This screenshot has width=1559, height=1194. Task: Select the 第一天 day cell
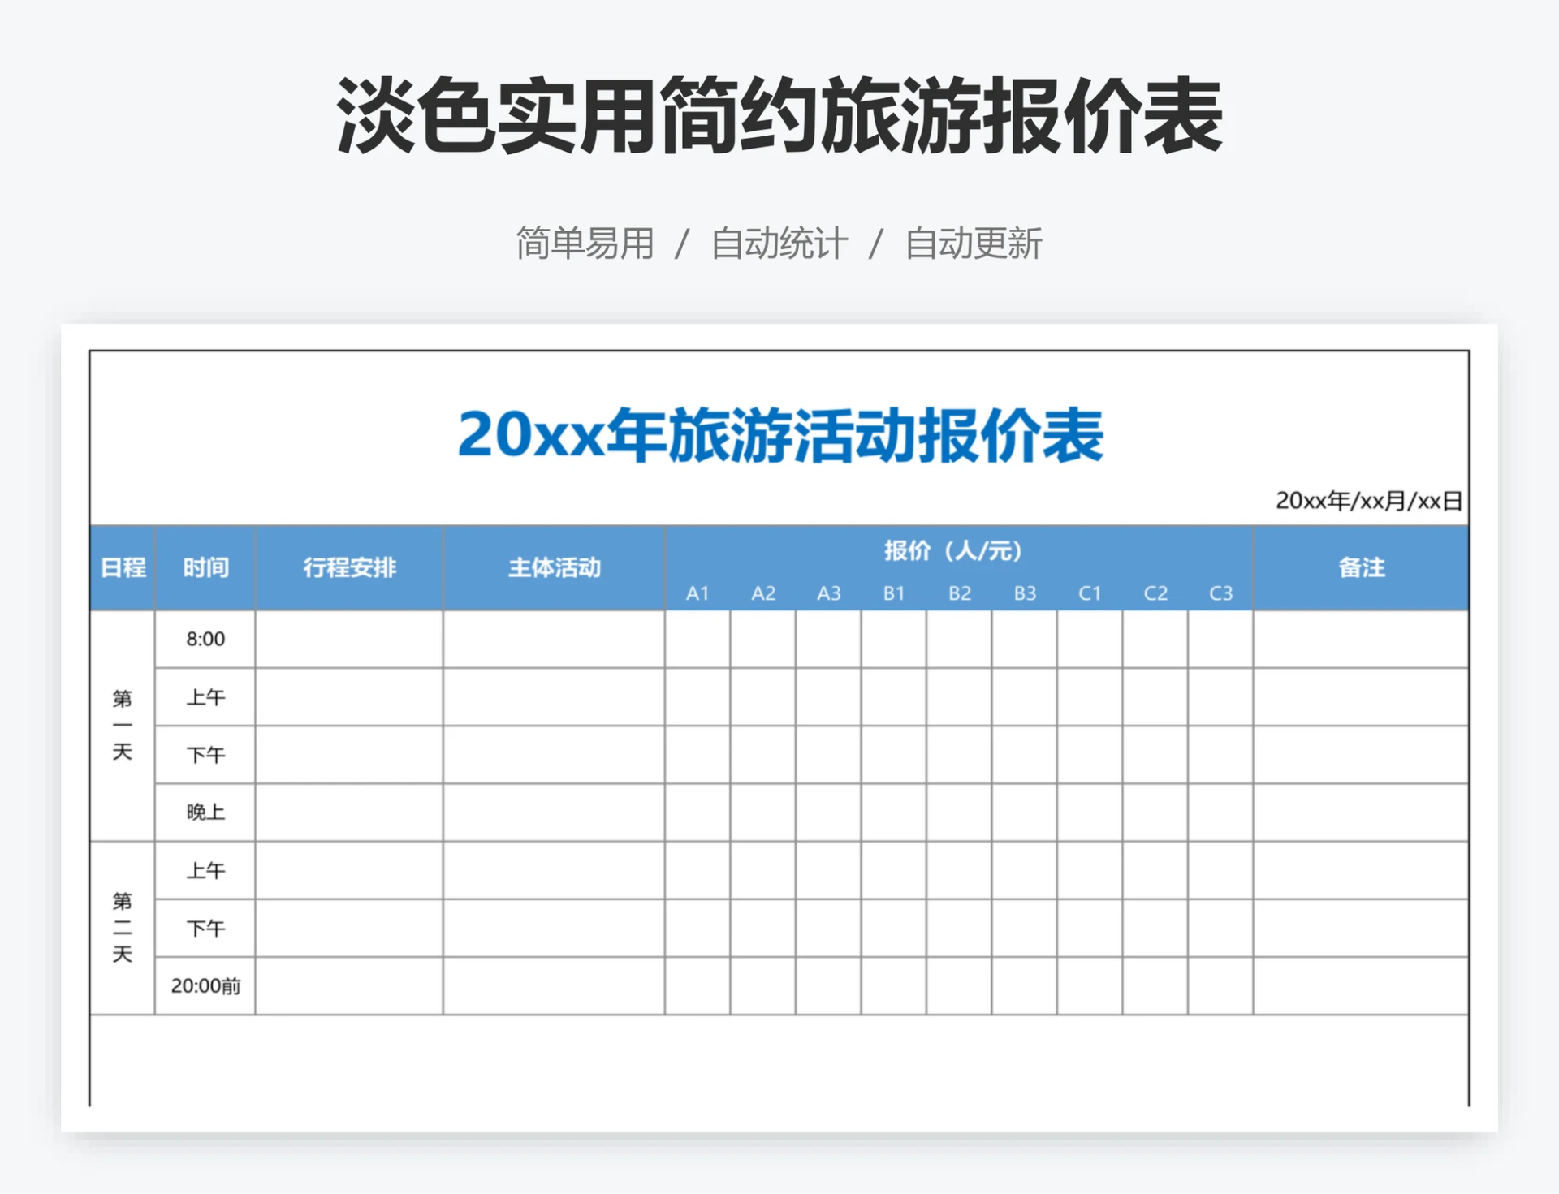click(x=122, y=725)
